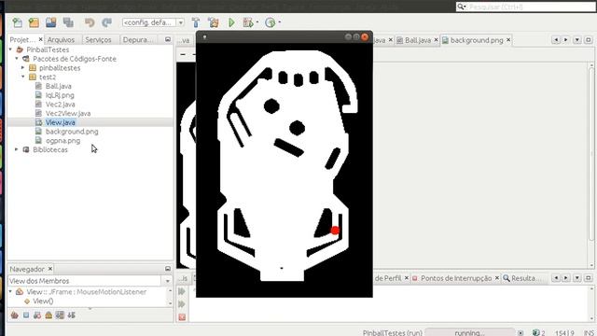Open the View dos Membros dropdown

(x=168, y=281)
